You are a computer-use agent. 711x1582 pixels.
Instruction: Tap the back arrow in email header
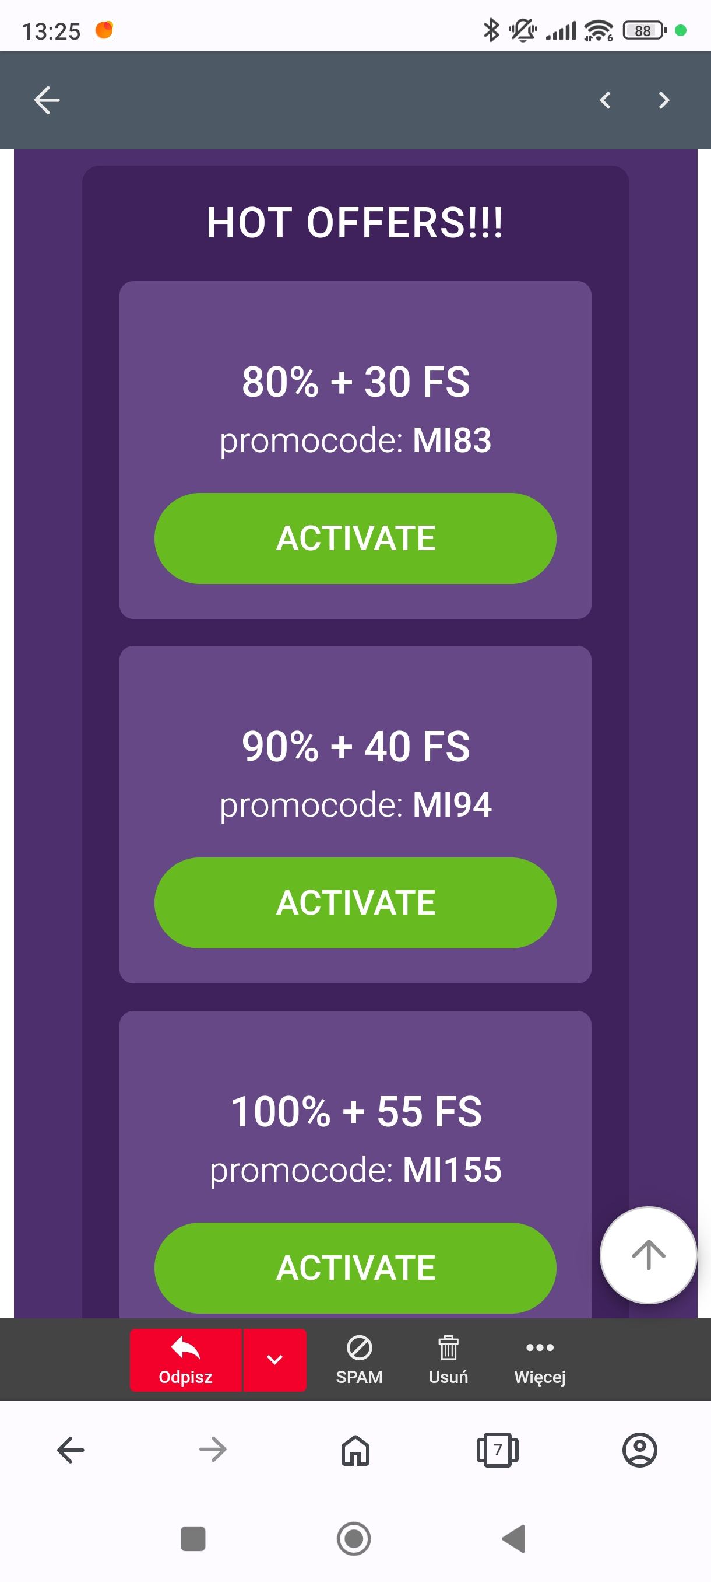47,100
